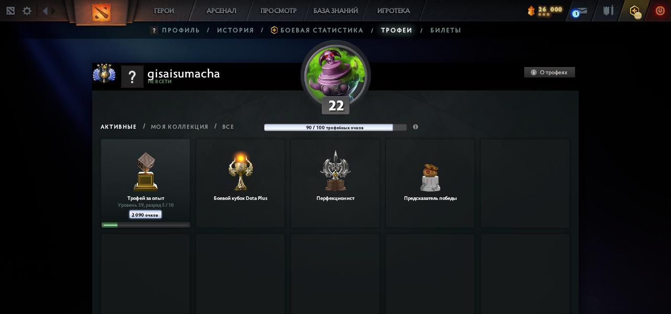Click the trophy points progress bar
Image resolution: width=671 pixels, height=314 pixels.
pyautogui.click(x=335, y=127)
